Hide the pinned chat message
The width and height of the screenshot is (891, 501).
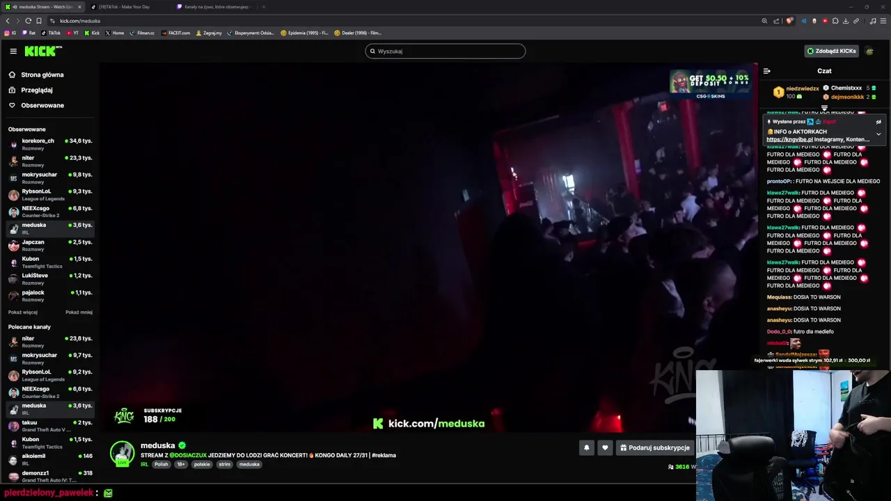(x=878, y=122)
